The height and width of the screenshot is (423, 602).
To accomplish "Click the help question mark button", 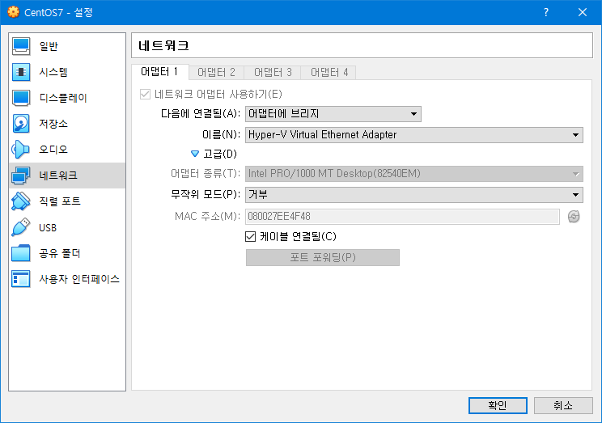I will 546,12.
